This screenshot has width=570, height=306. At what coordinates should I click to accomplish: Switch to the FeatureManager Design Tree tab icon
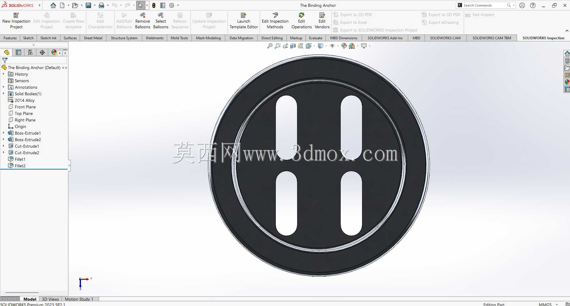click(7, 52)
